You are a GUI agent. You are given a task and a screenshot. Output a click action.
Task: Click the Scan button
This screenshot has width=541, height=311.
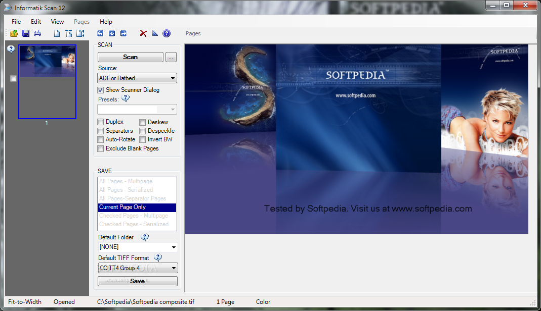tap(131, 57)
